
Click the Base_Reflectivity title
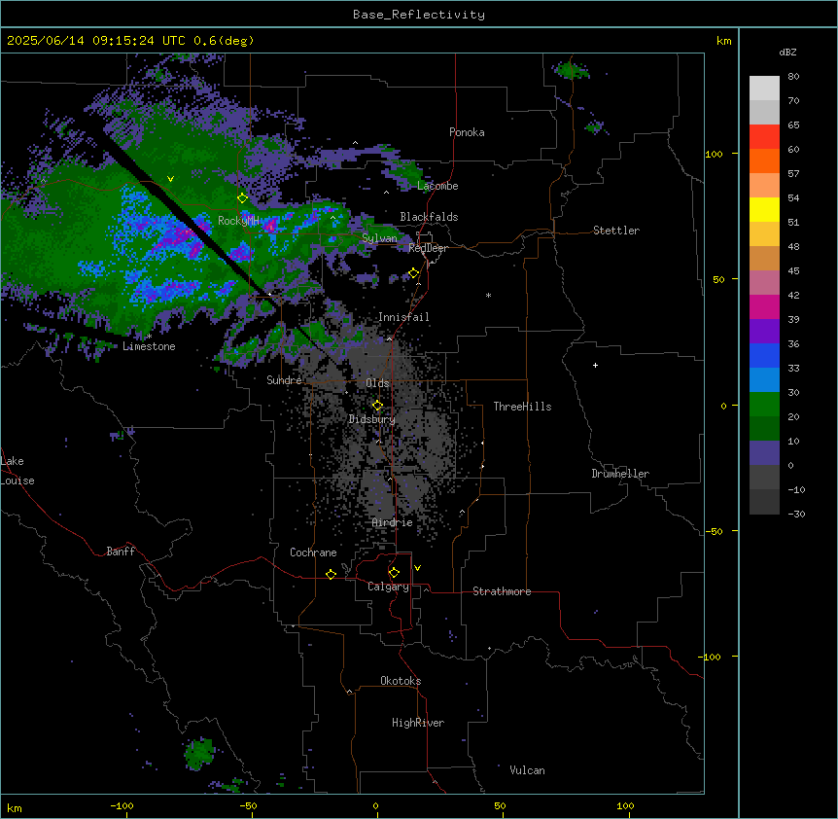tap(419, 15)
